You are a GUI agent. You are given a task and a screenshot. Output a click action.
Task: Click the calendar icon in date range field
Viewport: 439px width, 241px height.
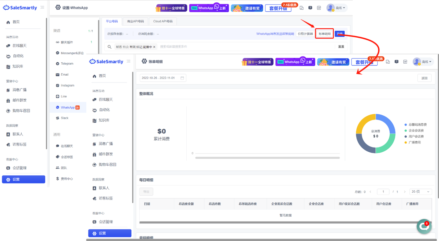click(182, 78)
